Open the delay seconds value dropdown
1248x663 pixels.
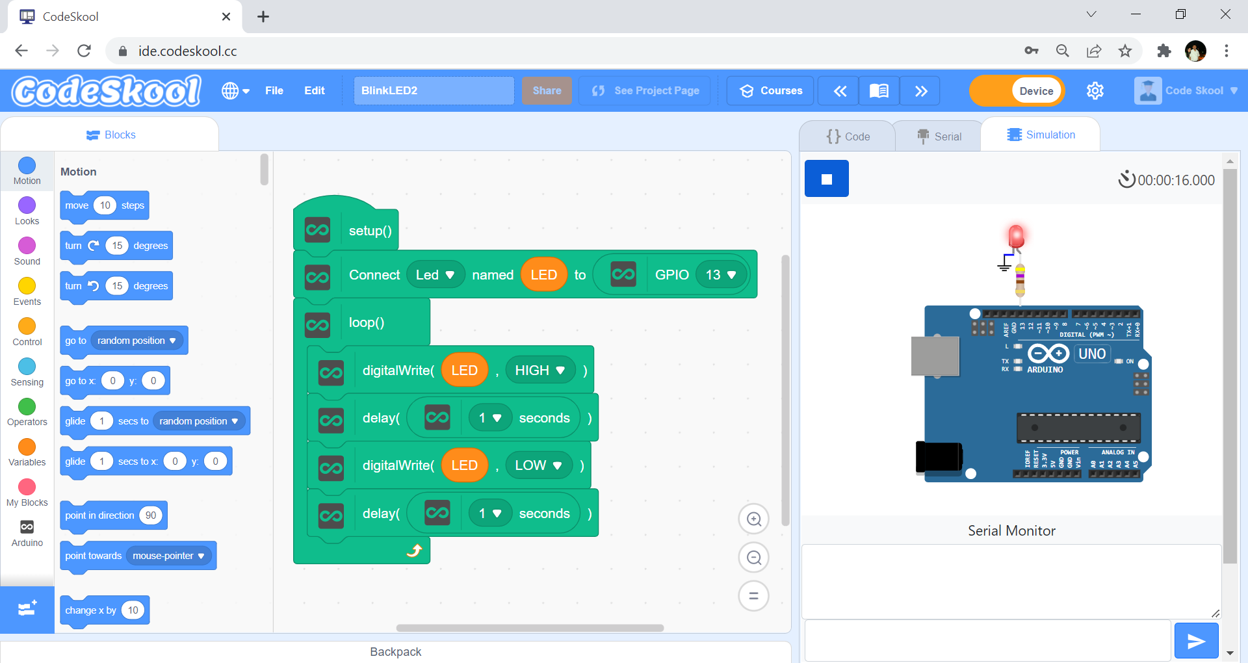tap(490, 418)
